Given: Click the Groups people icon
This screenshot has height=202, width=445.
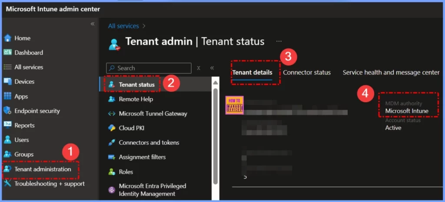Looking at the screenshot, I should pos(8,154).
